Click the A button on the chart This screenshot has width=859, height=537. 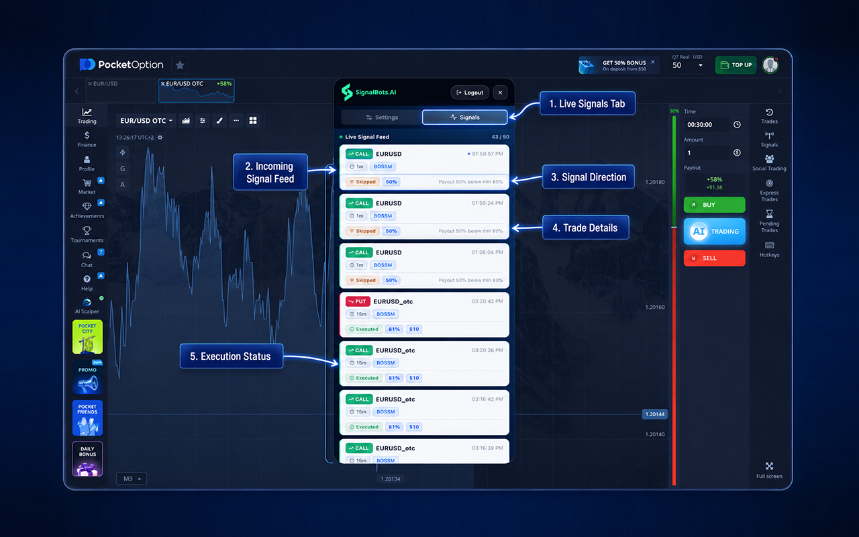tap(123, 185)
